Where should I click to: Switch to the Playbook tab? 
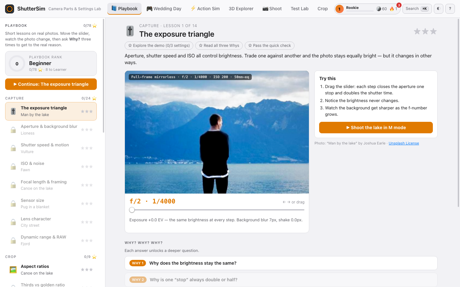124,9
